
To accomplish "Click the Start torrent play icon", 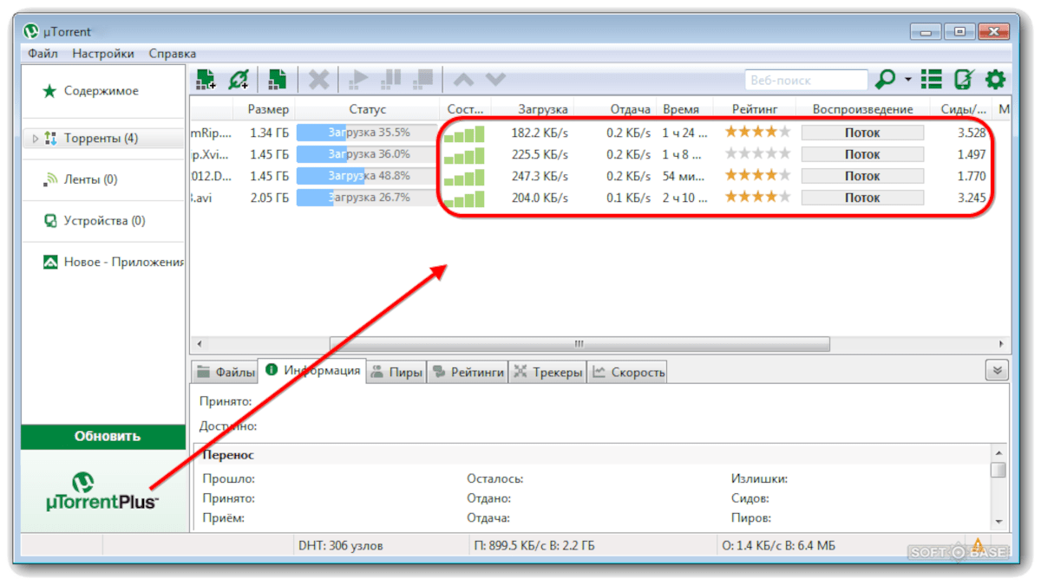I will point(358,80).
